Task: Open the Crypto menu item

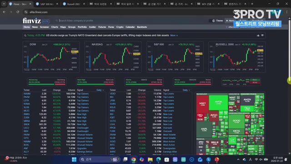Action: 120,27
